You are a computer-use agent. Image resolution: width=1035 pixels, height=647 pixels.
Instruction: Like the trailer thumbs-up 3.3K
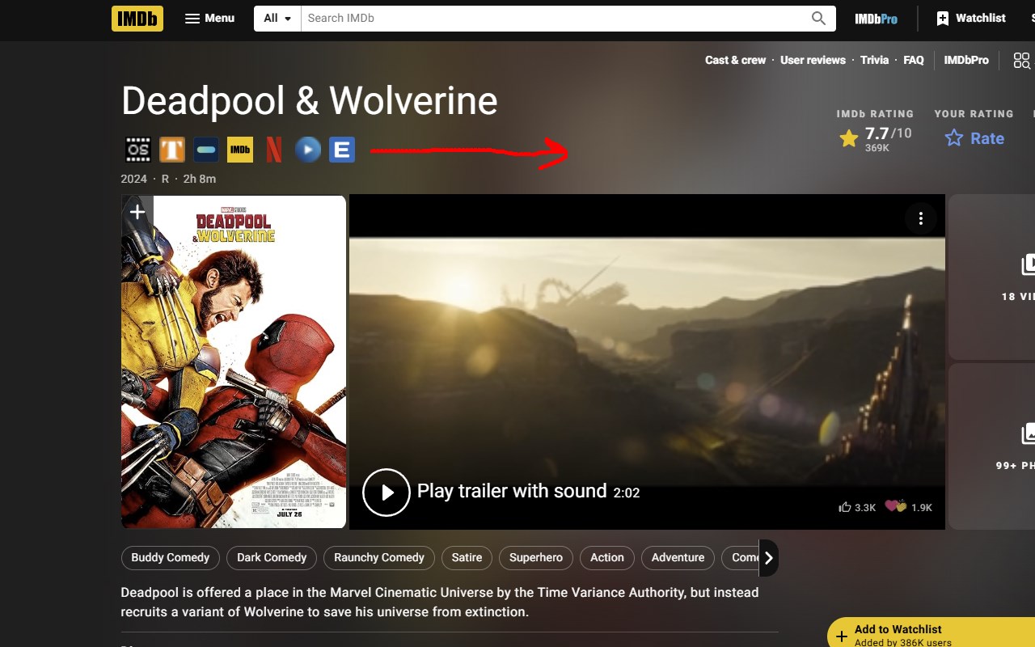tap(858, 507)
